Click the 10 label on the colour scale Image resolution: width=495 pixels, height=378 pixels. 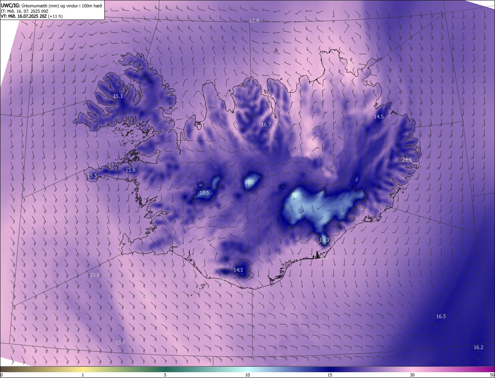point(247,375)
